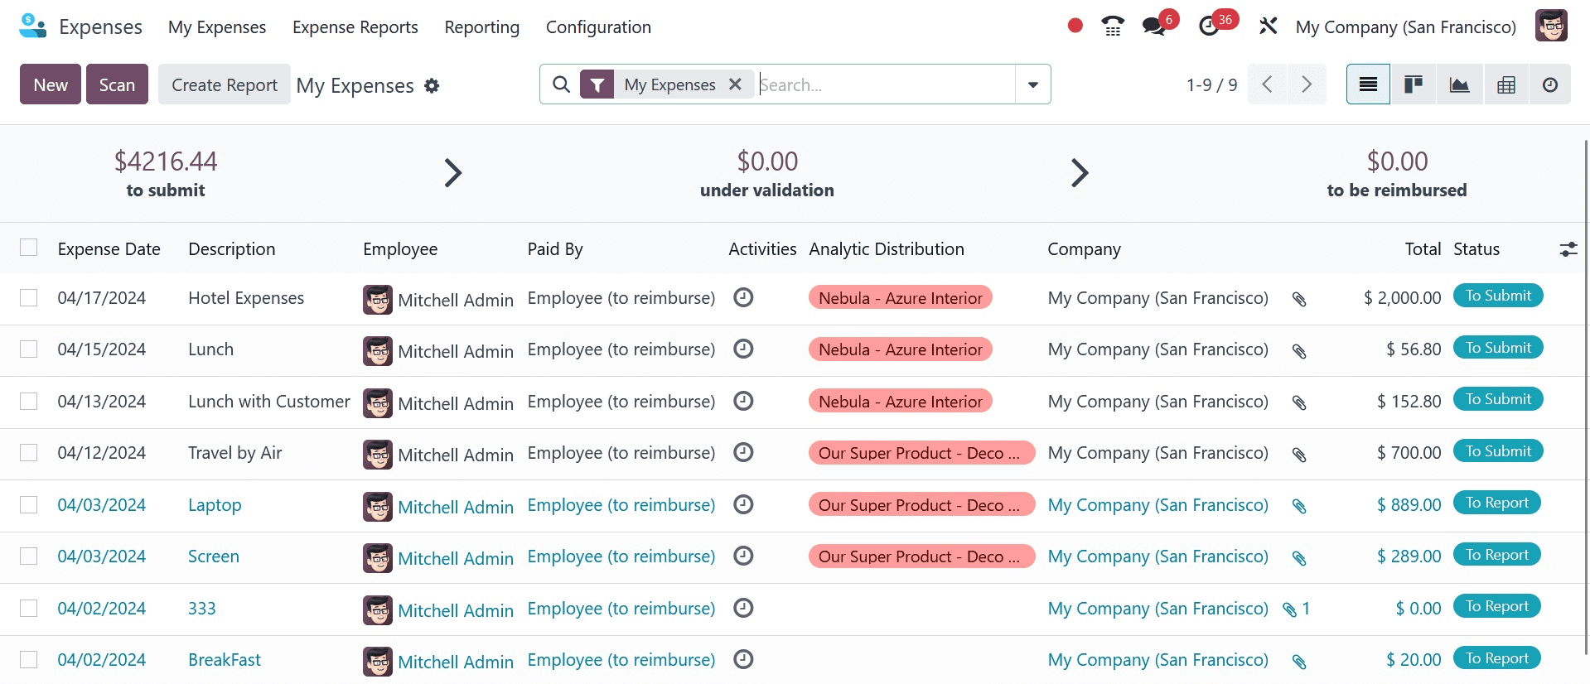The image size is (1590, 684).
Task: Click Our Super Product tag on Travel by Air
Action: tap(922, 453)
